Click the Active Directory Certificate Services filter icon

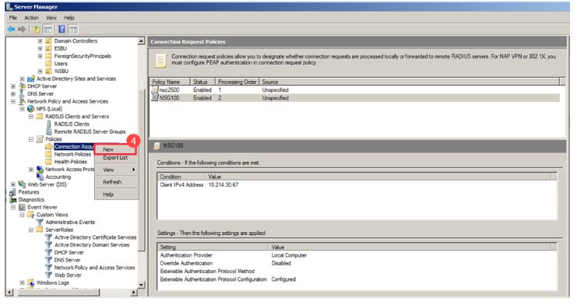48,237
